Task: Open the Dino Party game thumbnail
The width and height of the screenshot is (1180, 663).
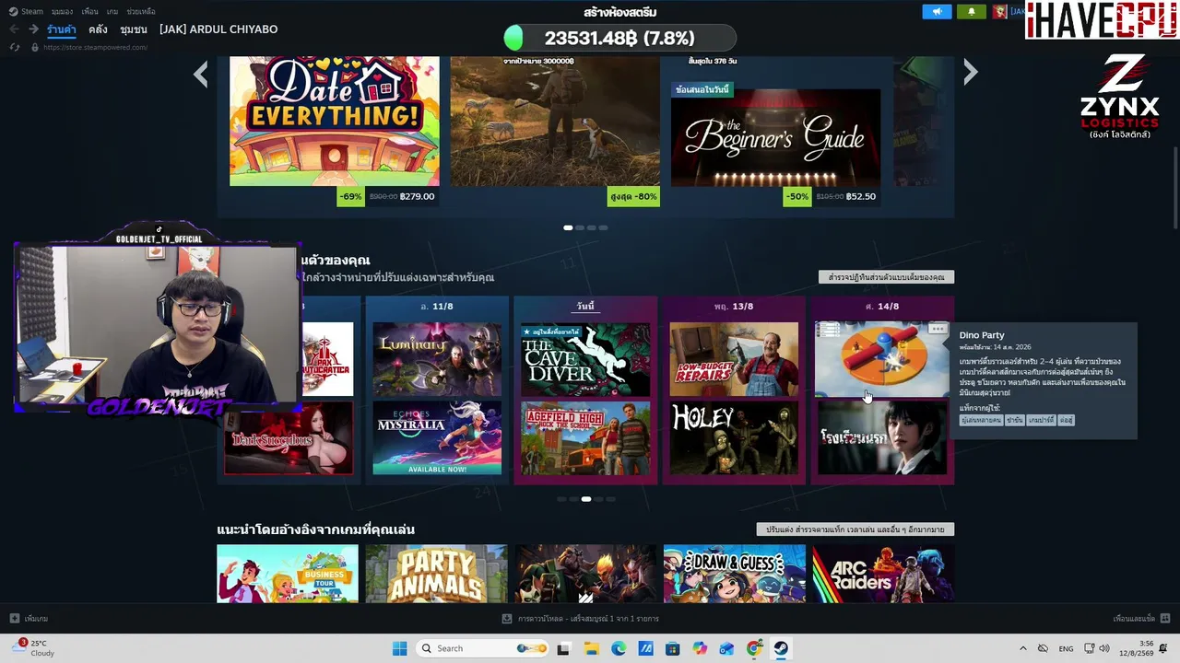Action: [x=882, y=359]
